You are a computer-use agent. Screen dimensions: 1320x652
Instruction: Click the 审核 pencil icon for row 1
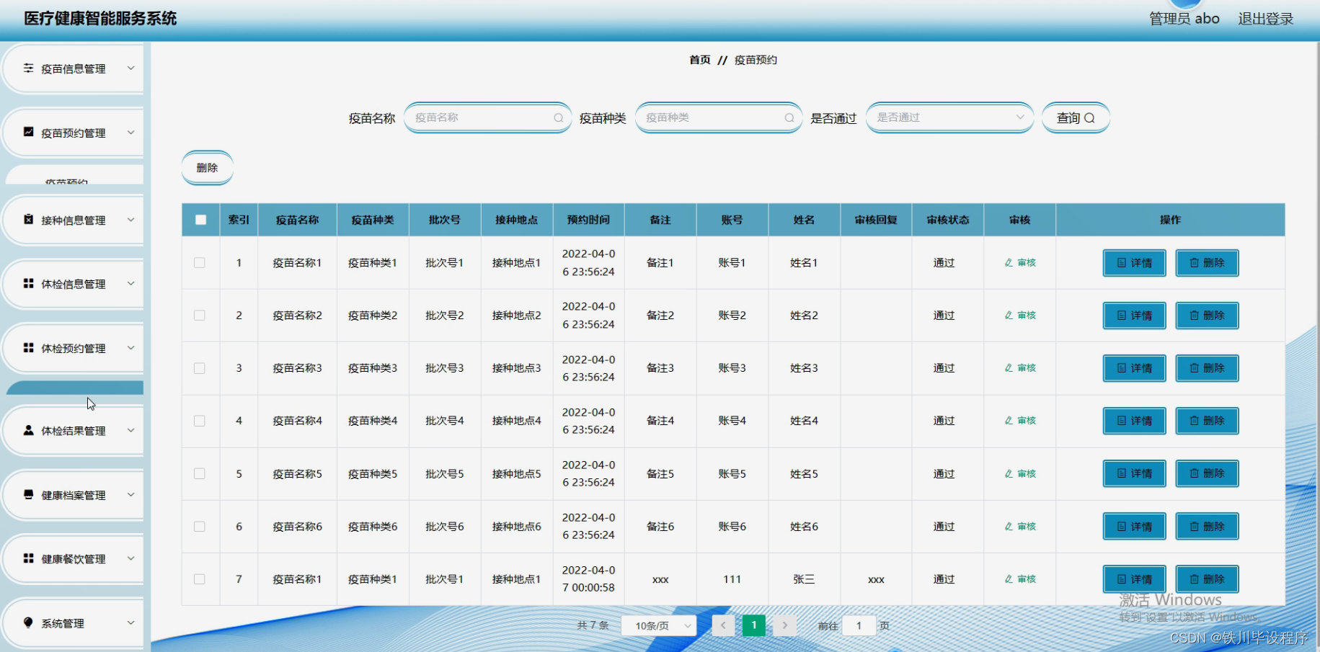(1009, 263)
